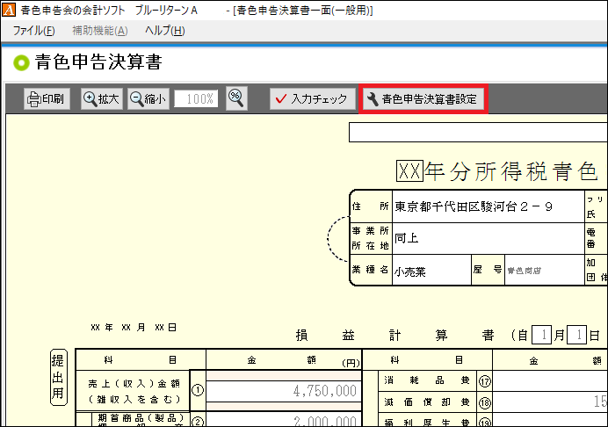
Task: Click the sales amount 4,750,000 cell
Action: tap(284, 391)
